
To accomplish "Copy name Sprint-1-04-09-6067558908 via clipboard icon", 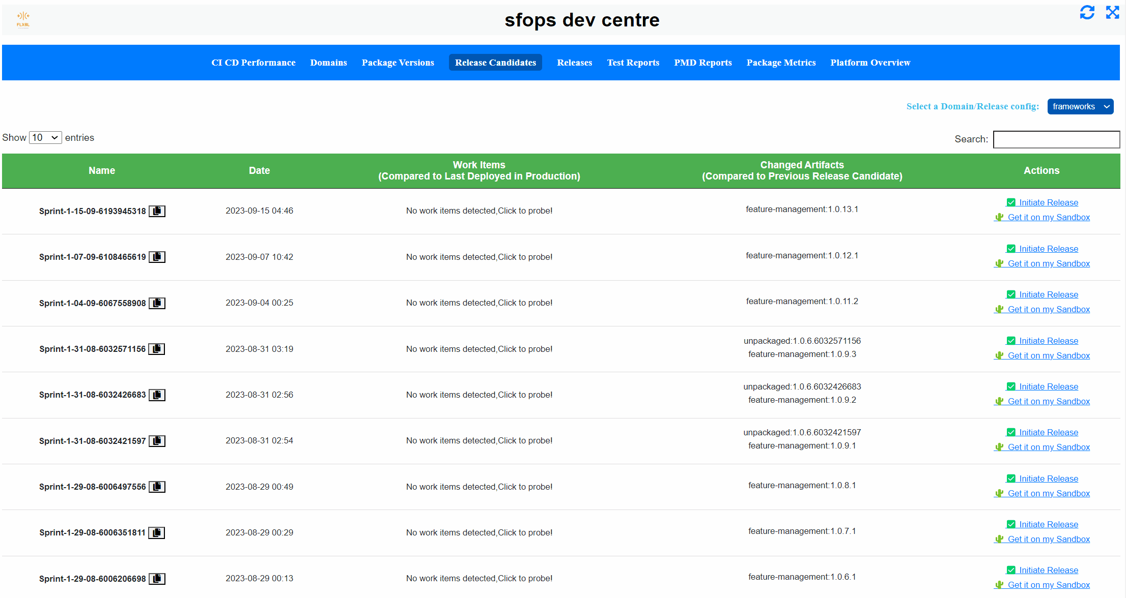I will point(157,303).
